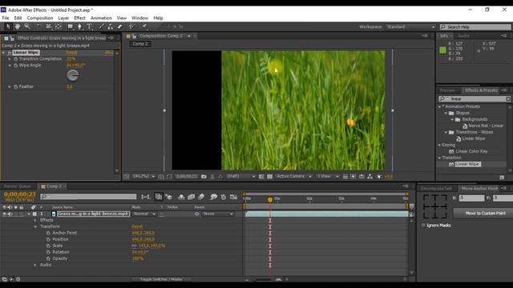
Task: Open the Animation menu
Action: (x=101, y=18)
